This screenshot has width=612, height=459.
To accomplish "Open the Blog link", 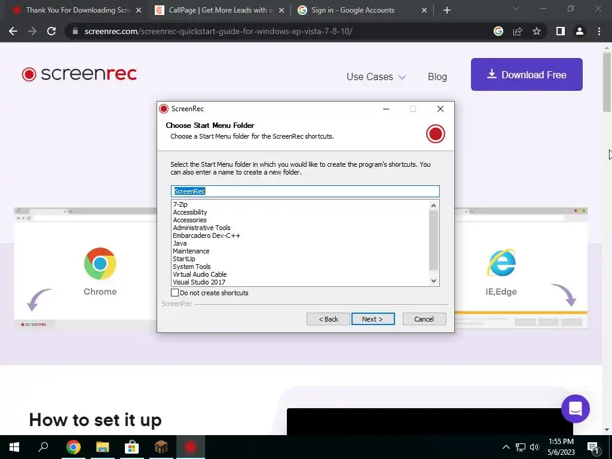I will 437,76.
